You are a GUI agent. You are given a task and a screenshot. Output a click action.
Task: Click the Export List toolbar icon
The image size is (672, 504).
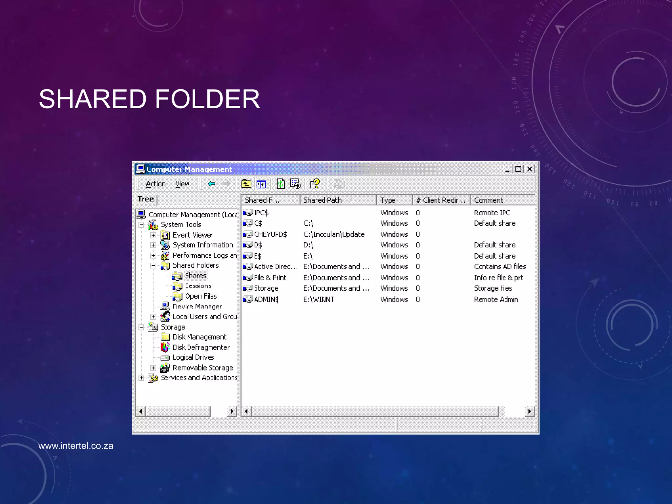295,184
